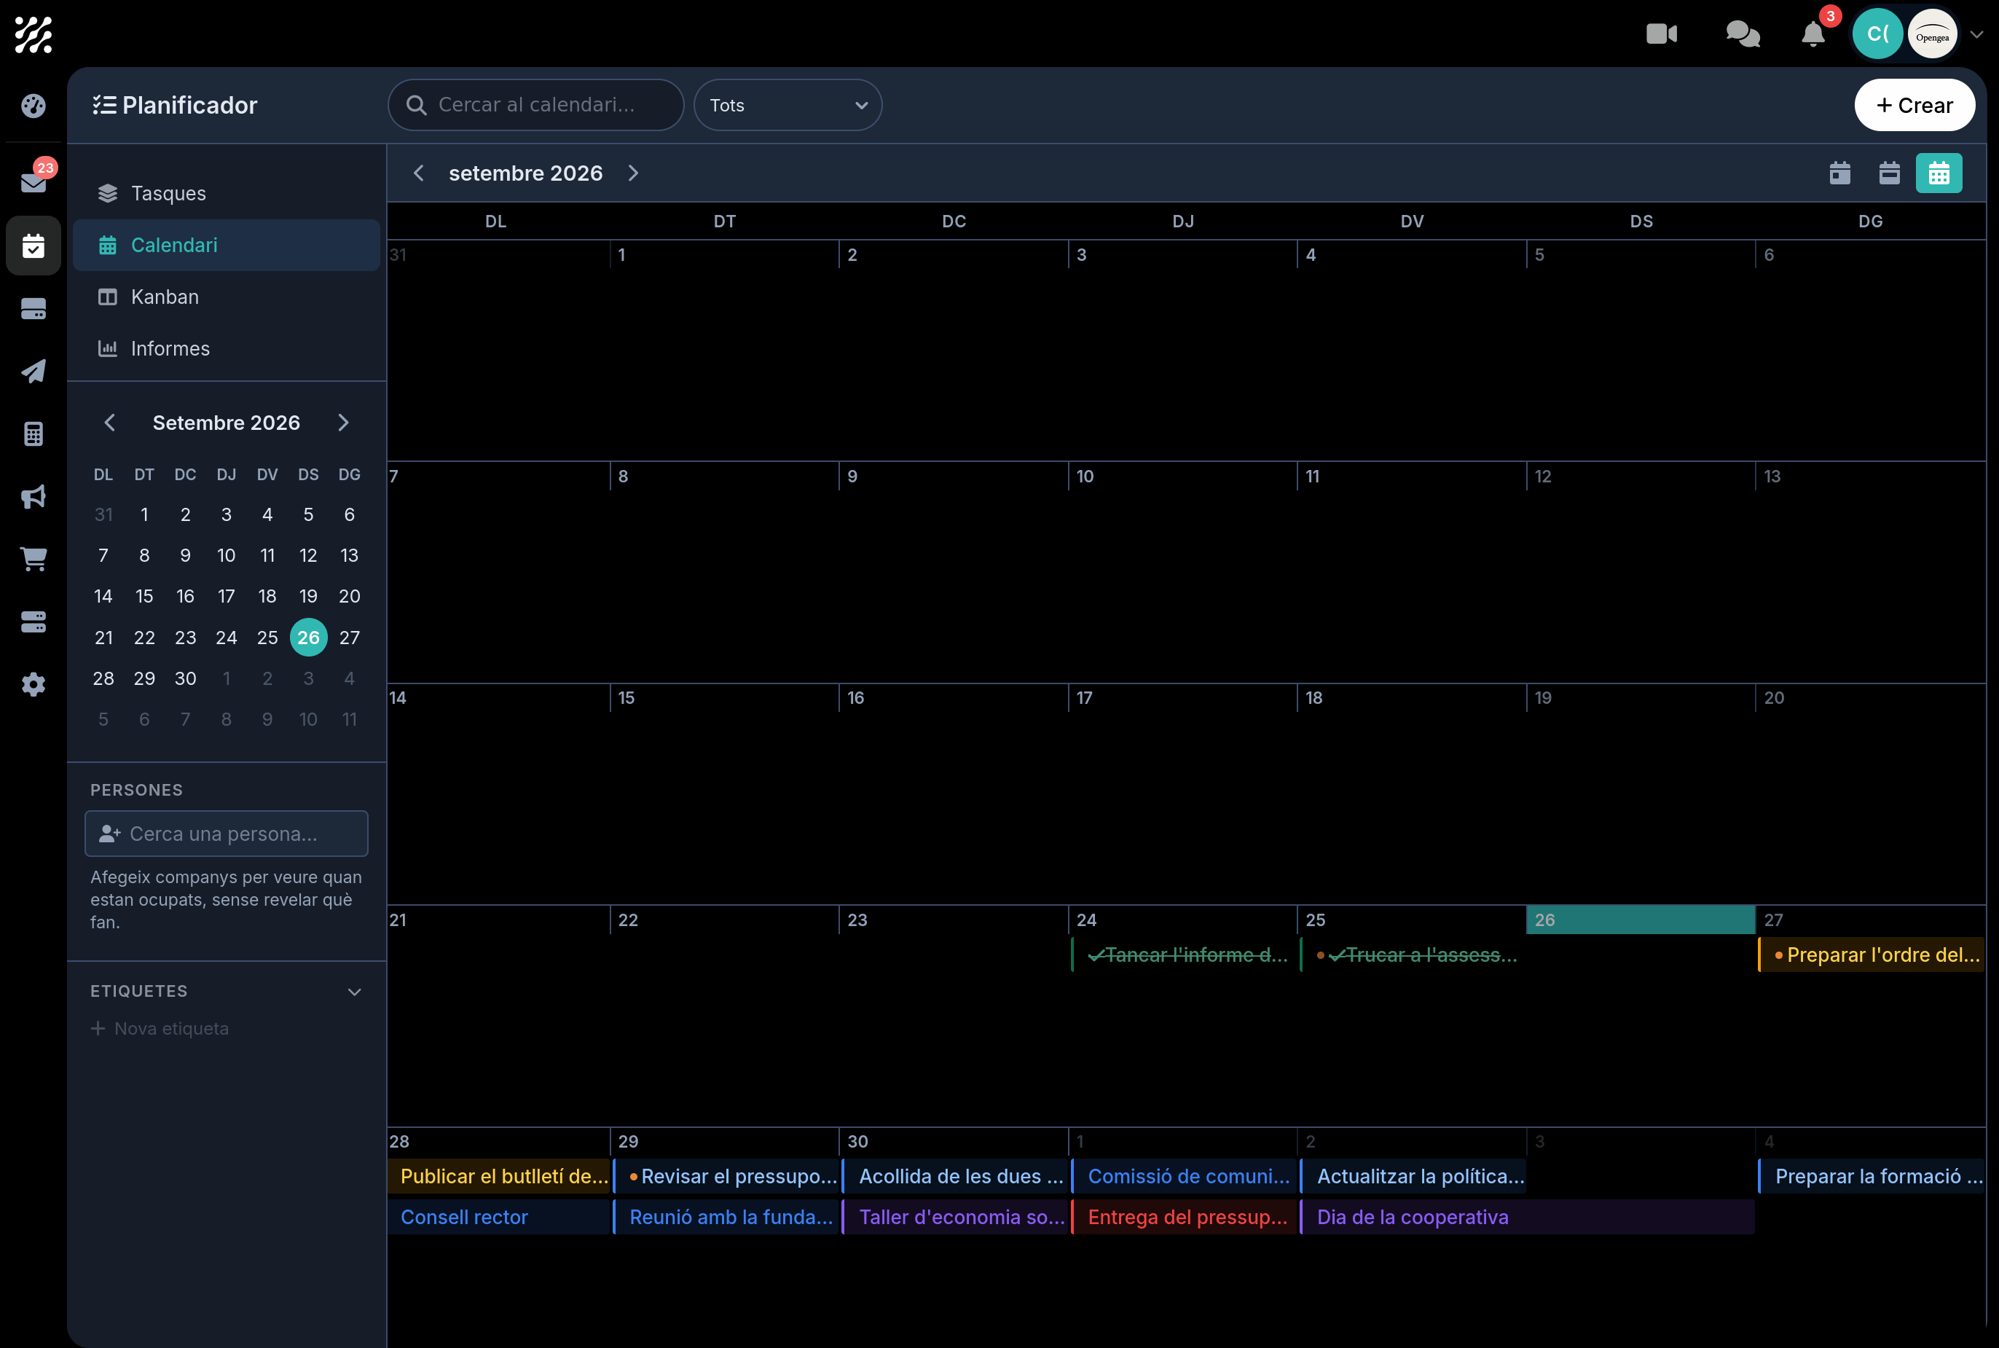Open completed task Trucar a l'assess
The height and width of the screenshot is (1348, 1999).
point(1413,955)
